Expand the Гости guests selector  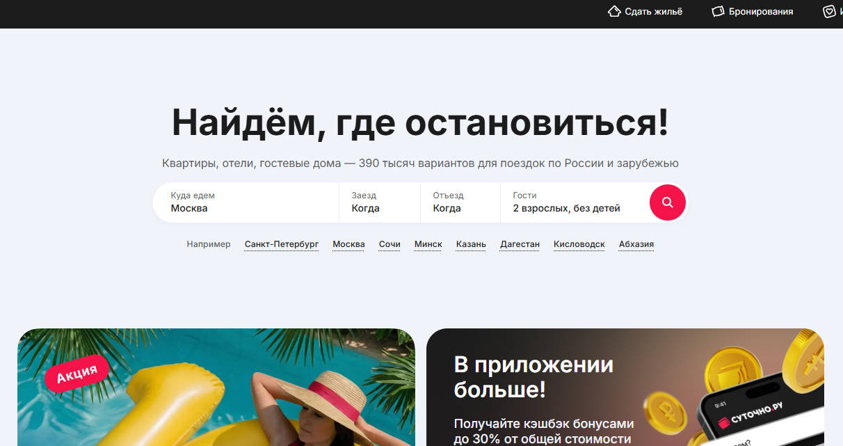coord(574,202)
